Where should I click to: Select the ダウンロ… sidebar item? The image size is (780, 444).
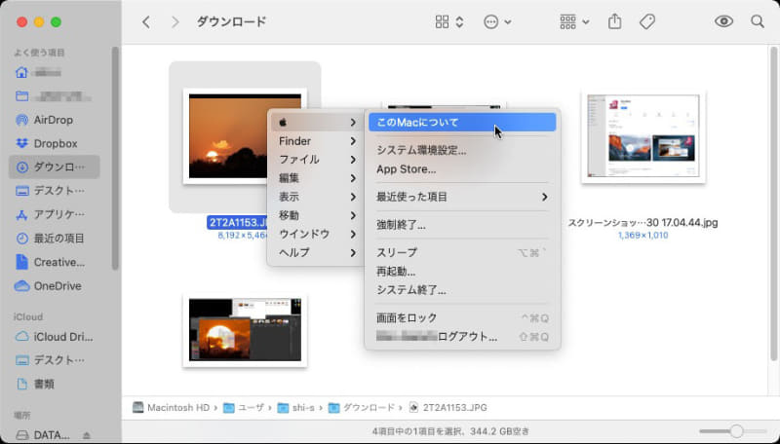click(x=54, y=166)
